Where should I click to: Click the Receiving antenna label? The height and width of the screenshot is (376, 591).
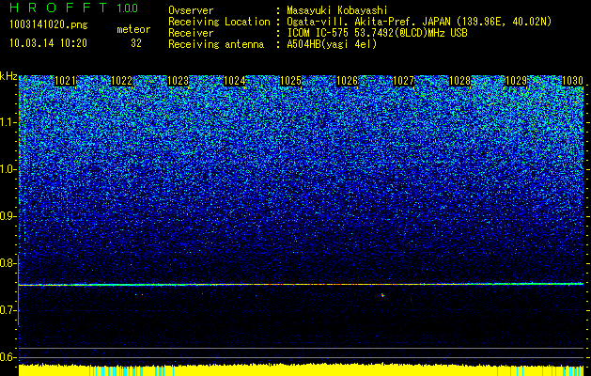[x=216, y=45]
